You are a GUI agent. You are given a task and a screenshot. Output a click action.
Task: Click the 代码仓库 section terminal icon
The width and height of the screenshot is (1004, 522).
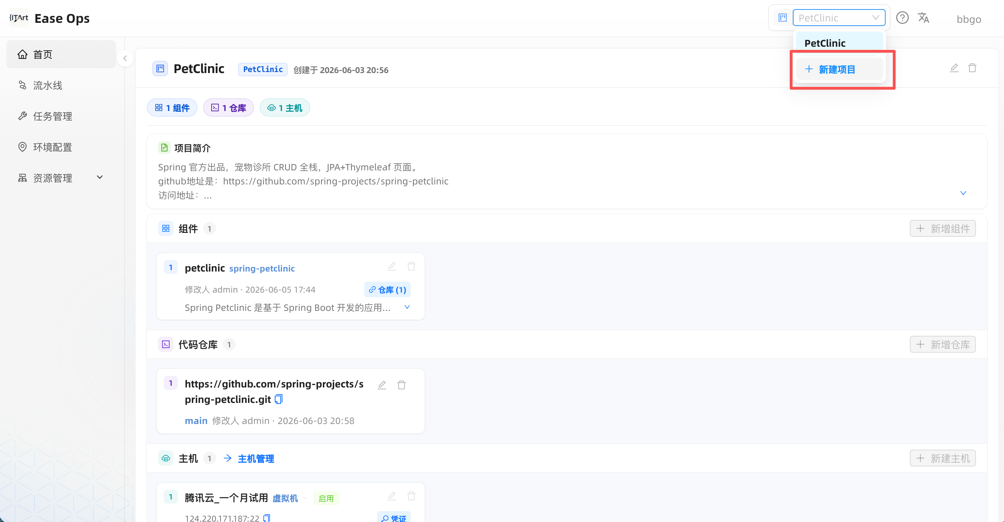point(166,345)
